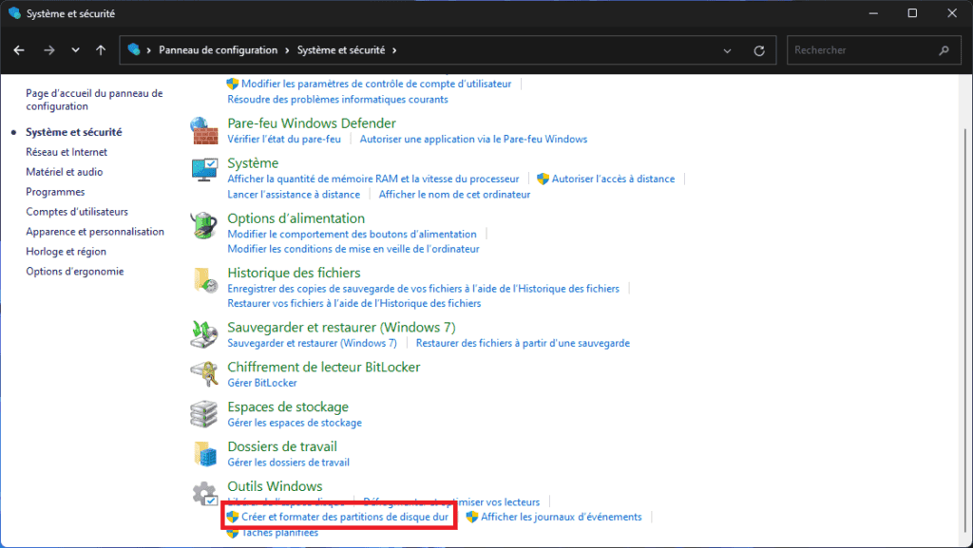Select Options d'ergonomie in sidebar
The width and height of the screenshot is (973, 548).
tap(74, 271)
